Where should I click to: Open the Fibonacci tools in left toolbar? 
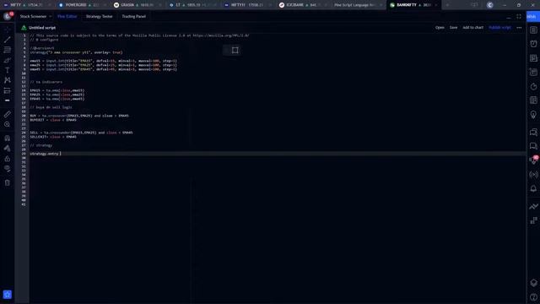8,50
